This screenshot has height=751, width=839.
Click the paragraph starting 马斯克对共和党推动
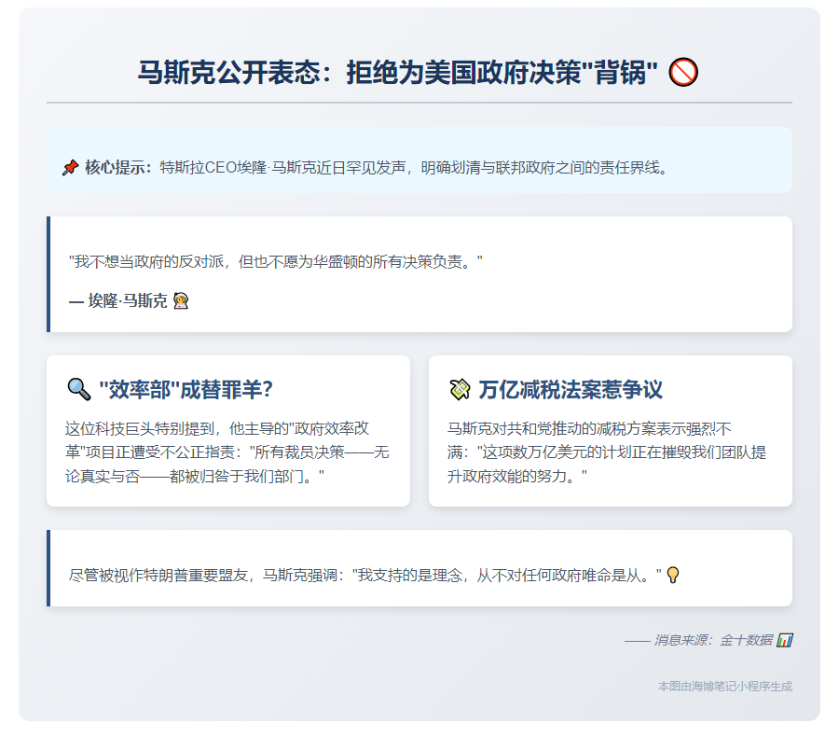[x=607, y=452]
